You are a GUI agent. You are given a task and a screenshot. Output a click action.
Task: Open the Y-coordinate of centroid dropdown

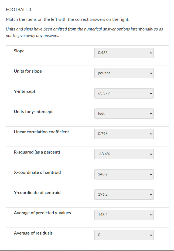[x=124, y=194]
